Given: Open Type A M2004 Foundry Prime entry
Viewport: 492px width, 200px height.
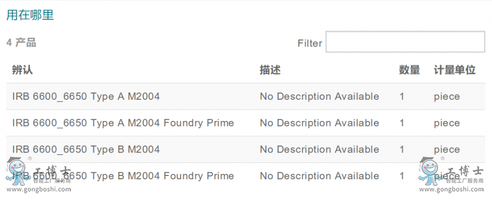Looking at the screenshot, I should 123,123.
